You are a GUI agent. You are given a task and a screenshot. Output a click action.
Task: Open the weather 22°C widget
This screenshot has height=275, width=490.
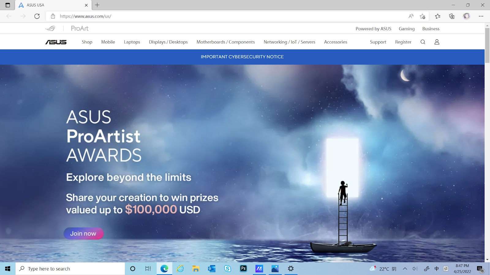tap(383, 269)
